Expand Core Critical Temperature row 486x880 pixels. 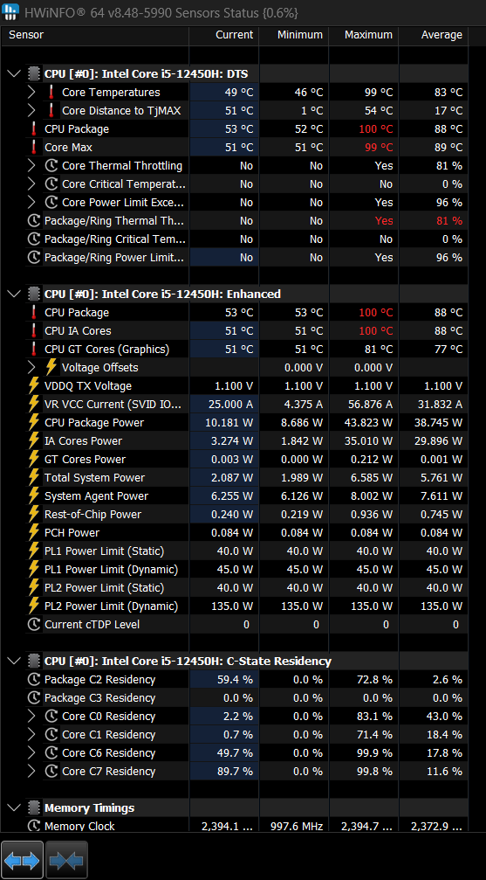(x=31, y=184)
